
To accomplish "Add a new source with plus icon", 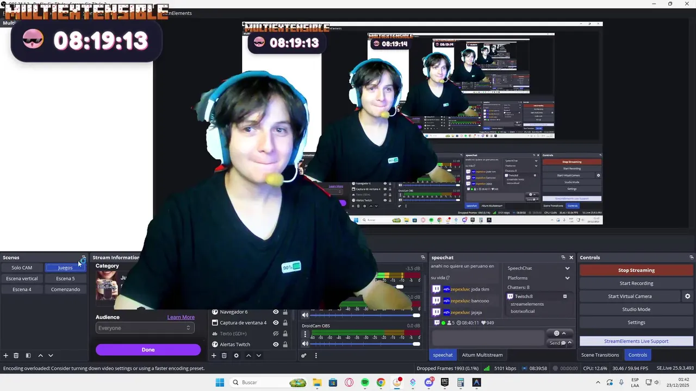I will [x=214, y=356].
